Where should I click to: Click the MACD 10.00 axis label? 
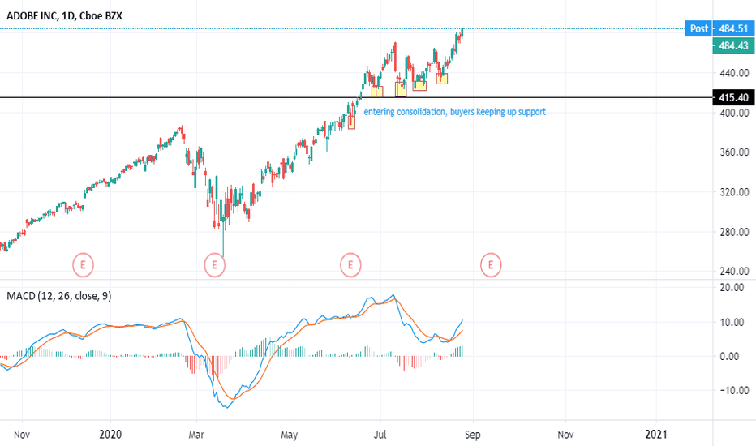coord(732,322)
